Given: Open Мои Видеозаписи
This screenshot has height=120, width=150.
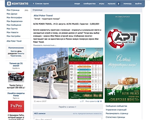Looking at the screenshot, I should (x=14, y=21).
